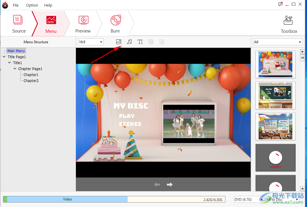
Task: Open the 16:9 aspect ratio dropdown
Action: (x=91, y=42)
